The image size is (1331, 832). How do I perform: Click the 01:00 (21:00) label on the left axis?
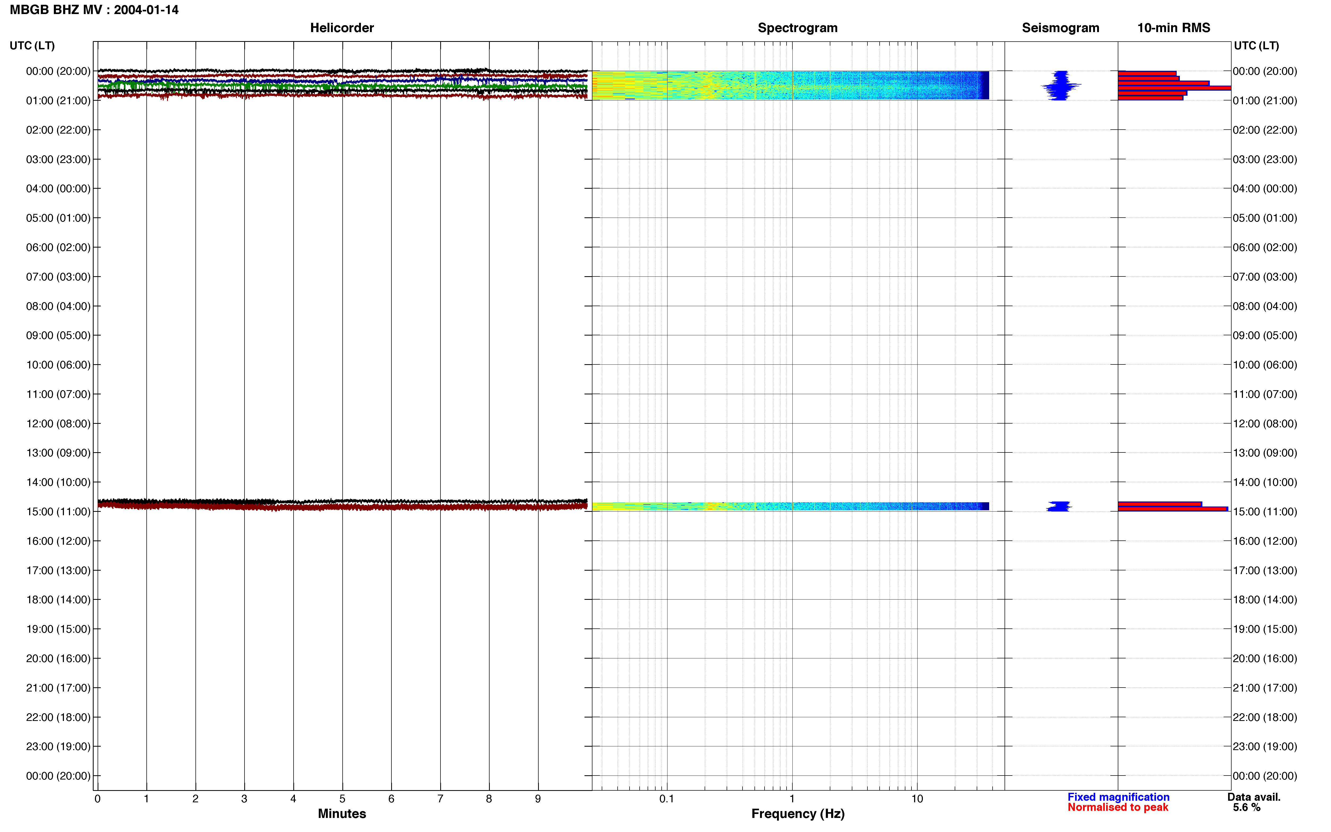coord(58,101)
